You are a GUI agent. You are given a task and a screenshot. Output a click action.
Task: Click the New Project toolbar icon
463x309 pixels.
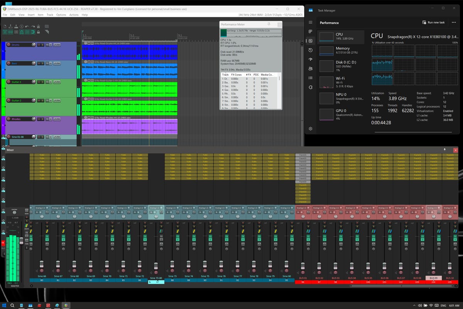click(5, 27)
